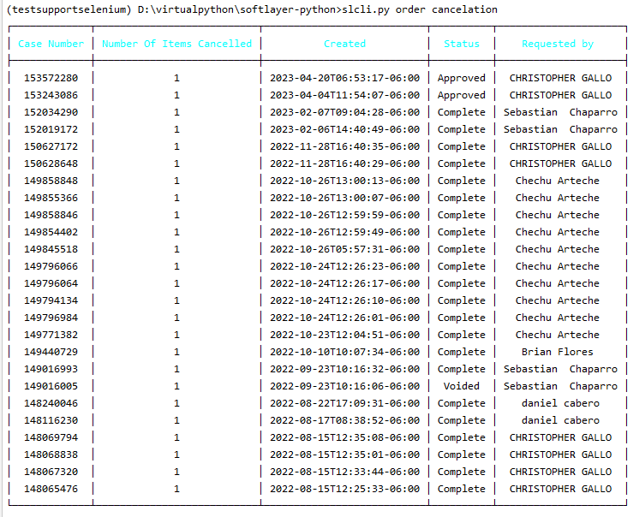Select case number 148065476
Viewport: 639px width, 517px height.
51,488
